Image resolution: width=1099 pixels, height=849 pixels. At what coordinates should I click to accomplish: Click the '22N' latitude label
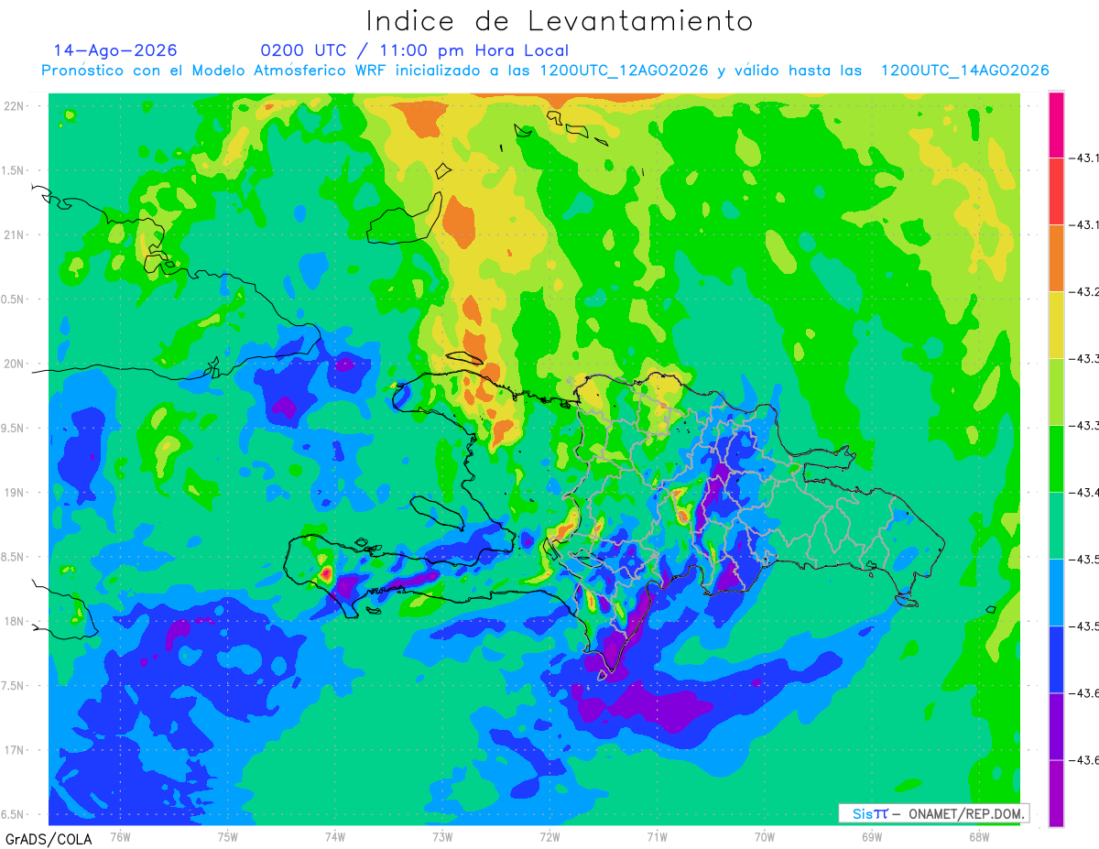pyautogui.click(x=14, y=106)
